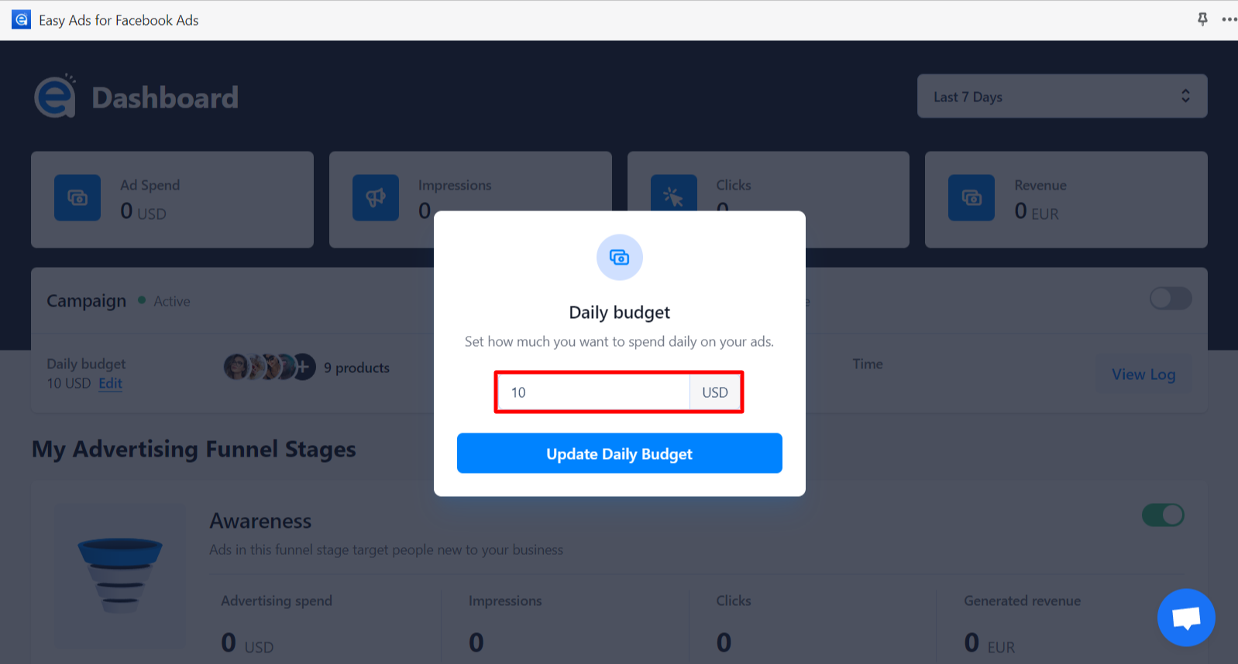Disable the Awareness funnel stage toggle

(1163, 515)
